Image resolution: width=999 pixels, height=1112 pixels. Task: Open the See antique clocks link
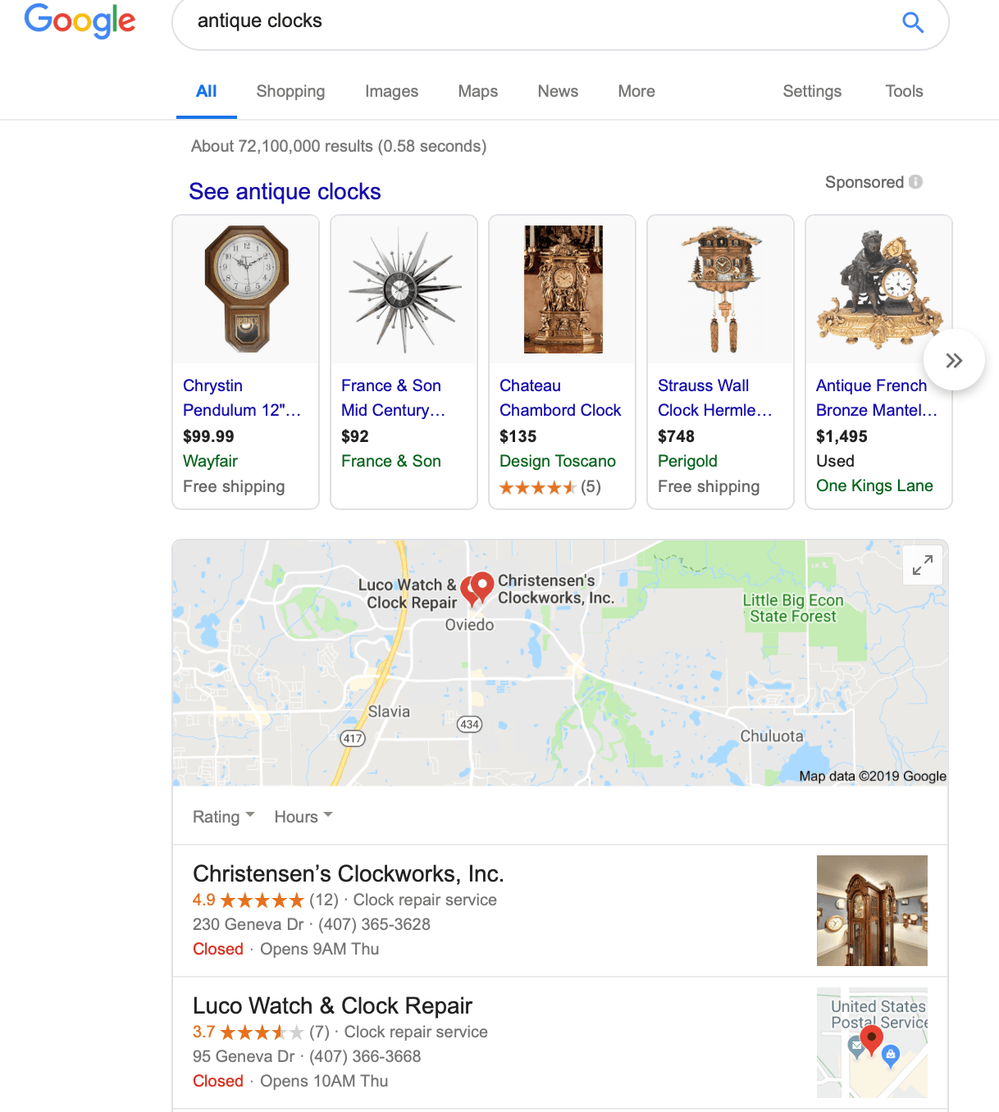coord(285,192)
